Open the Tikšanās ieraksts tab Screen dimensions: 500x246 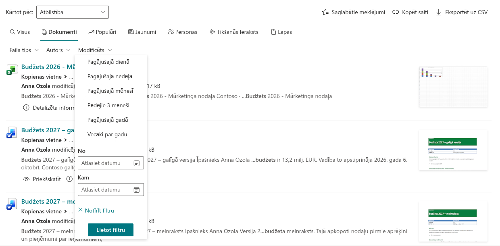pyautogui.click(x=234, y=32)
